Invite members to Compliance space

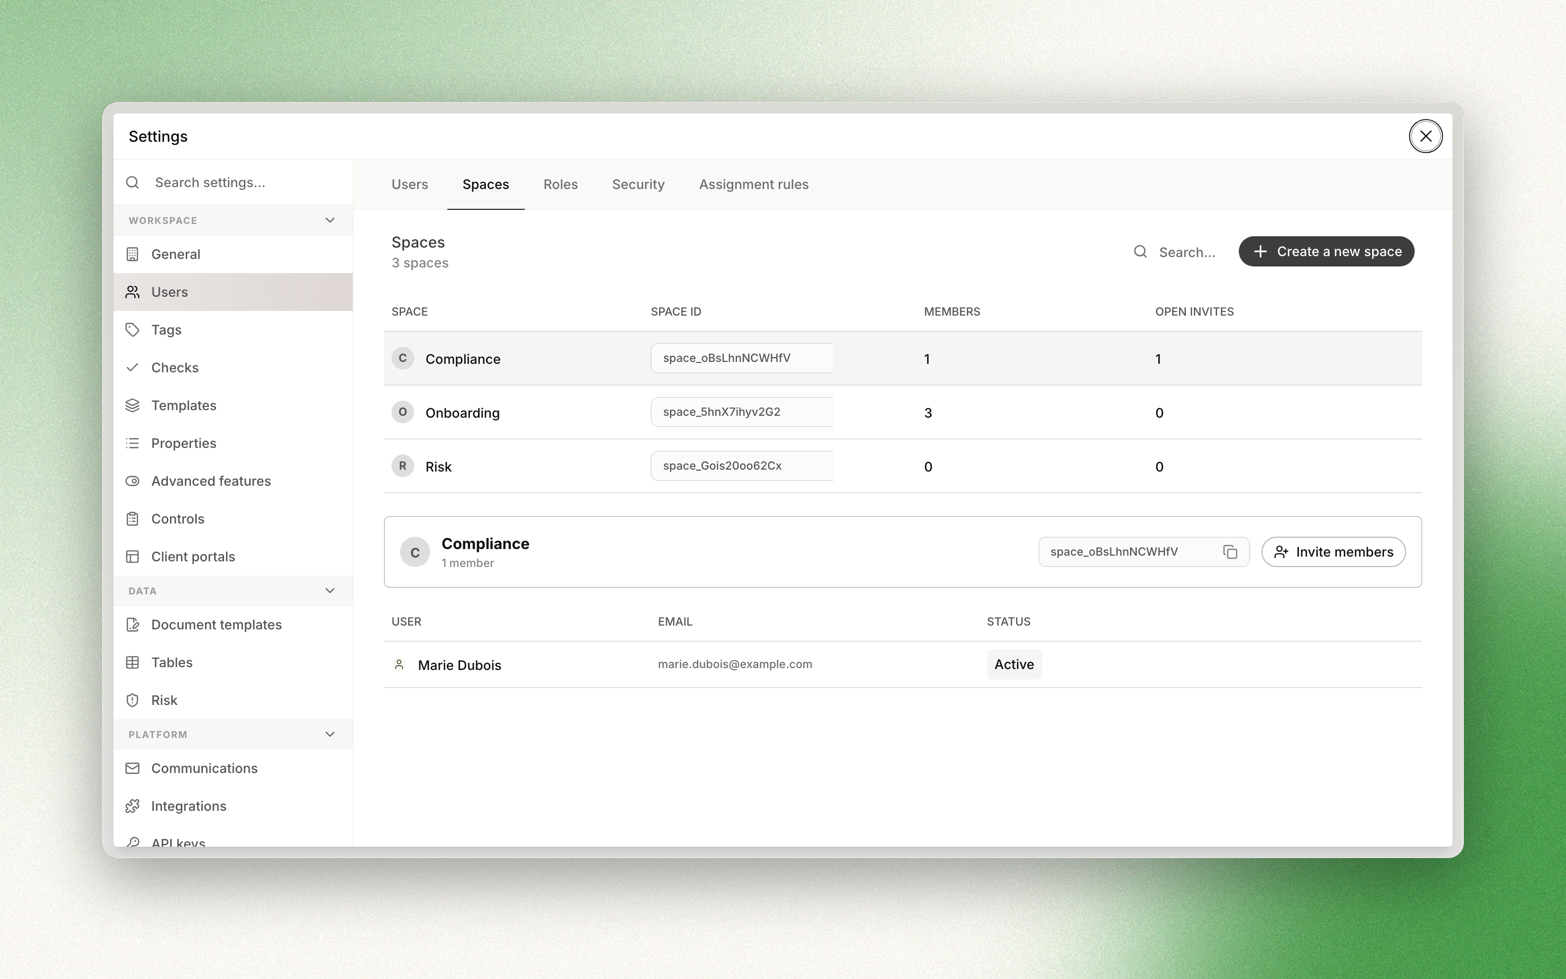tap(1333, 552)
